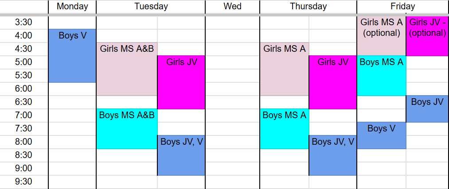Select the 9:30 time label cell
The image size is (449, 189).
click(24, 181)
